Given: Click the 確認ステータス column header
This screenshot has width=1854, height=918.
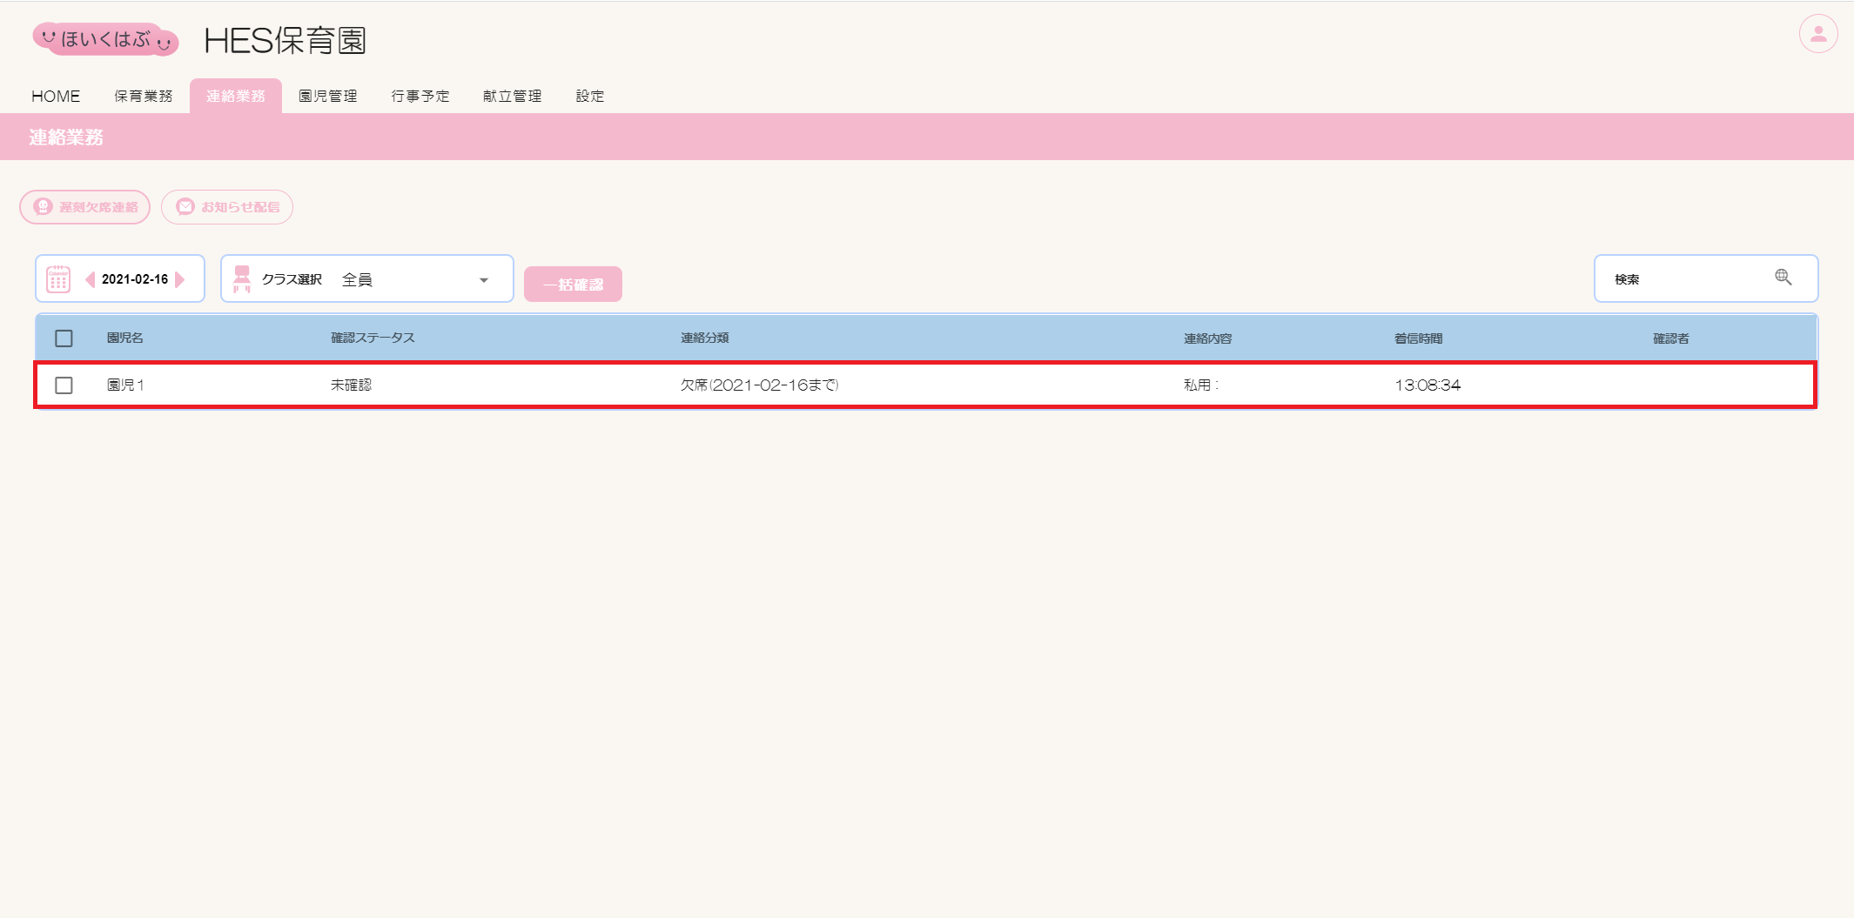Looking at the screenshot, I should 373,338.
